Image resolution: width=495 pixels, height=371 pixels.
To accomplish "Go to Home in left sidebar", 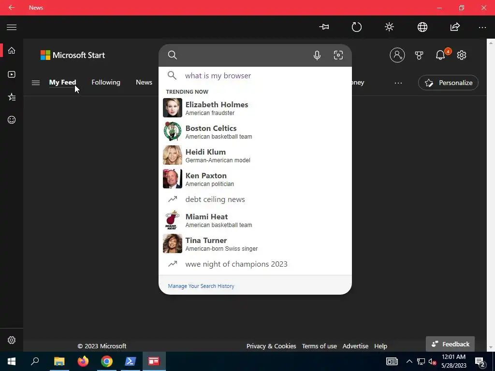I will click(x=12, y=50).
